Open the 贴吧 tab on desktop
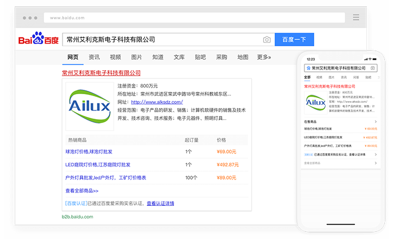Image resolution: width=399 pixels, height=240 pixels. [200, 57]
